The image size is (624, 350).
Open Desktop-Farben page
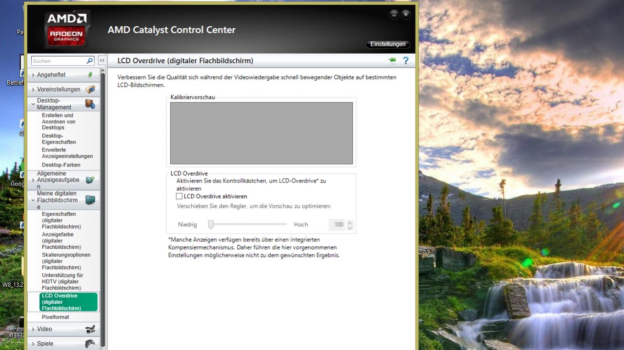coord(61,165)
